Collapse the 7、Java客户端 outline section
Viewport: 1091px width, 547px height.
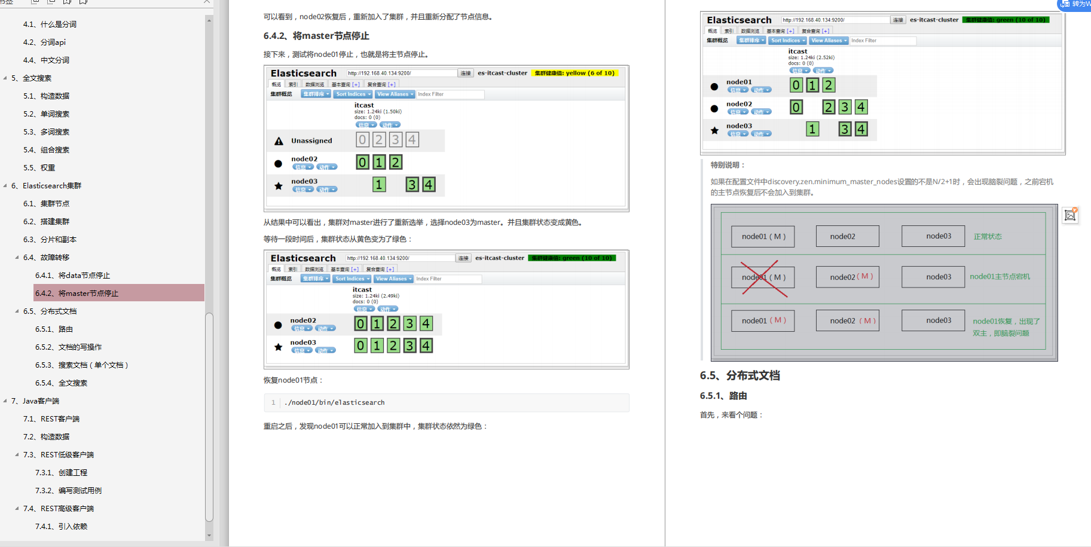tap(5, 401)
